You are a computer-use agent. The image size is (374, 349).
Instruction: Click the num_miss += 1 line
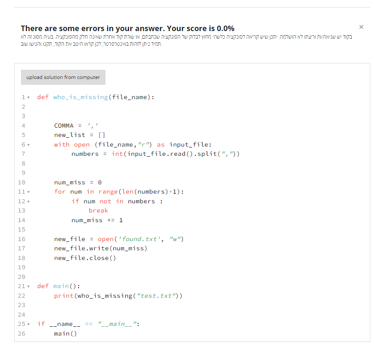97,220
